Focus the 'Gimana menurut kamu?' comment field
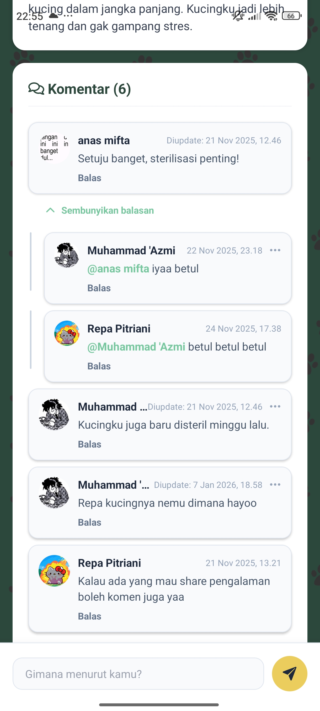The height and width of the screenshot is (711, 320). click(138, 674)
